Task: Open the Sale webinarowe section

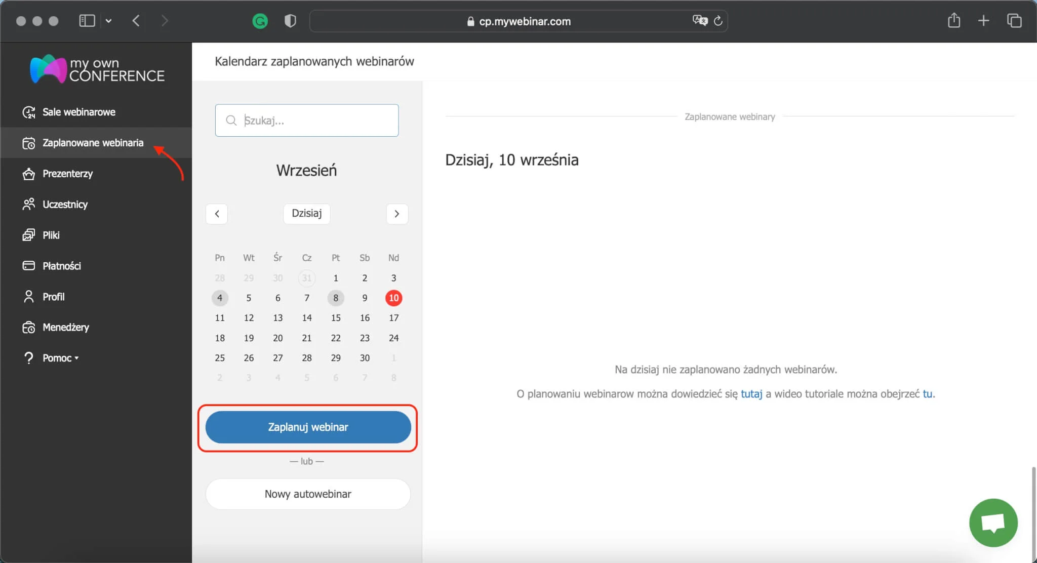Action: (78, 111)
